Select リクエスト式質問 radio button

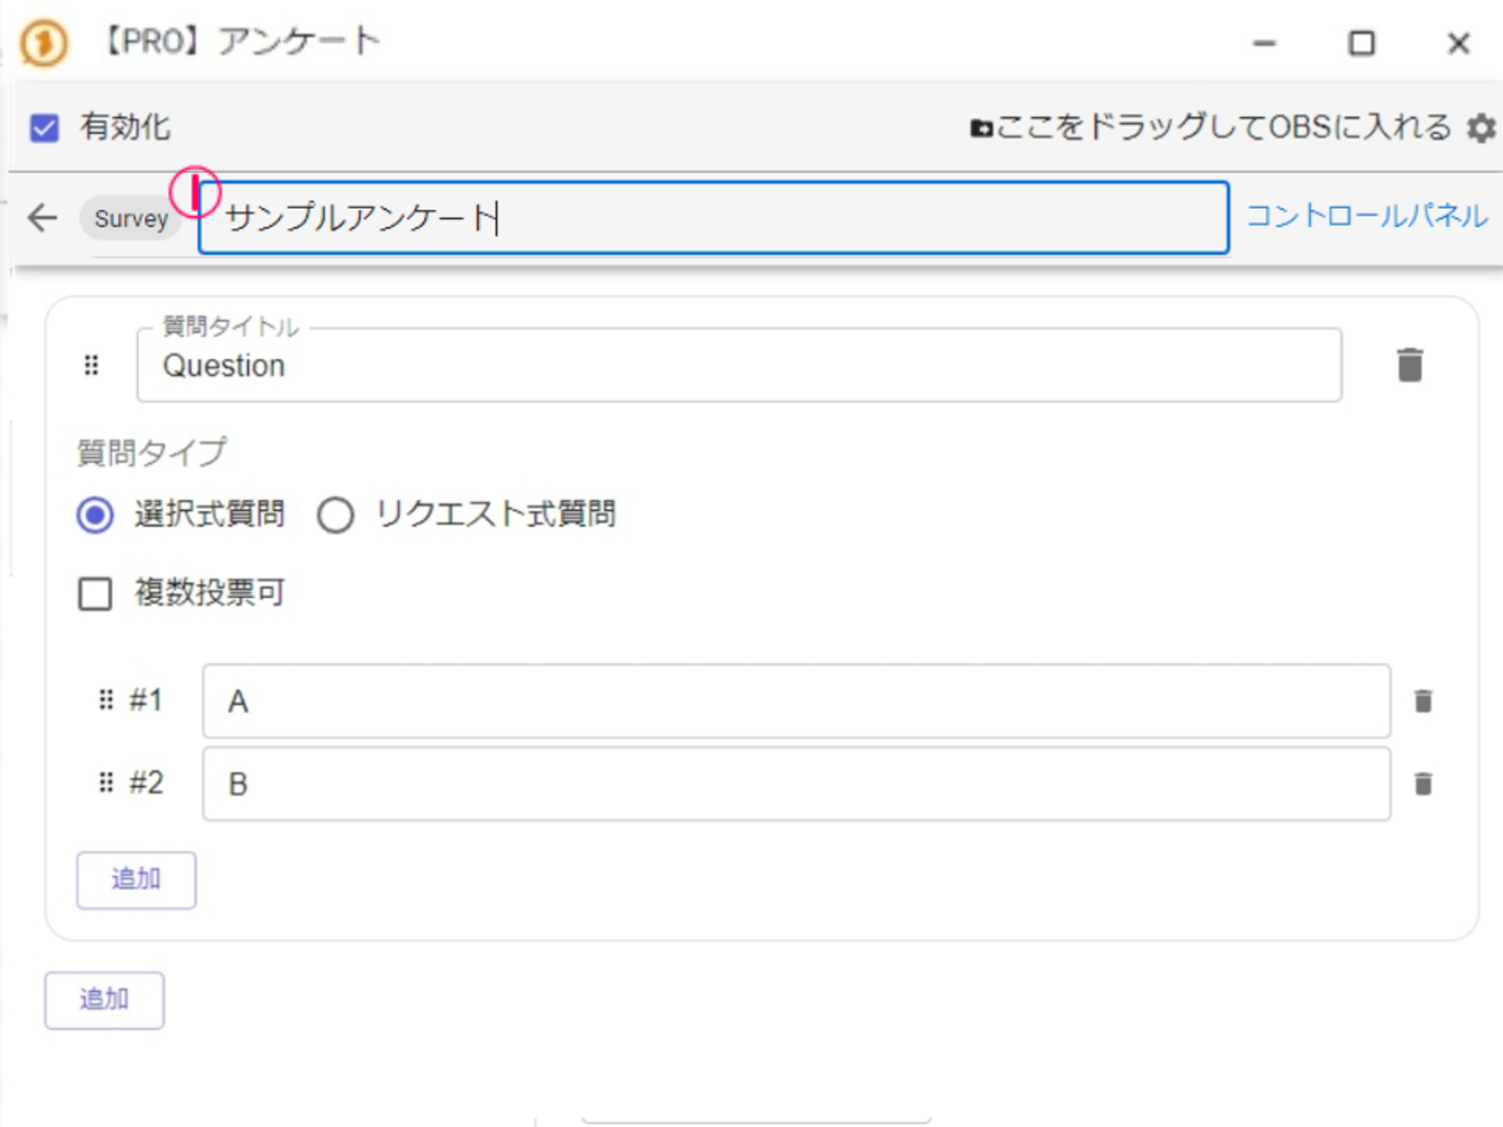click(335, 515)
